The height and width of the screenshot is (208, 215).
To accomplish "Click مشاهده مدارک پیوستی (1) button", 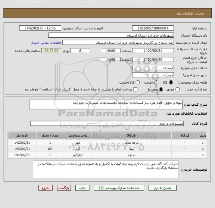I will pyautogui.click(x=119, y=188).
